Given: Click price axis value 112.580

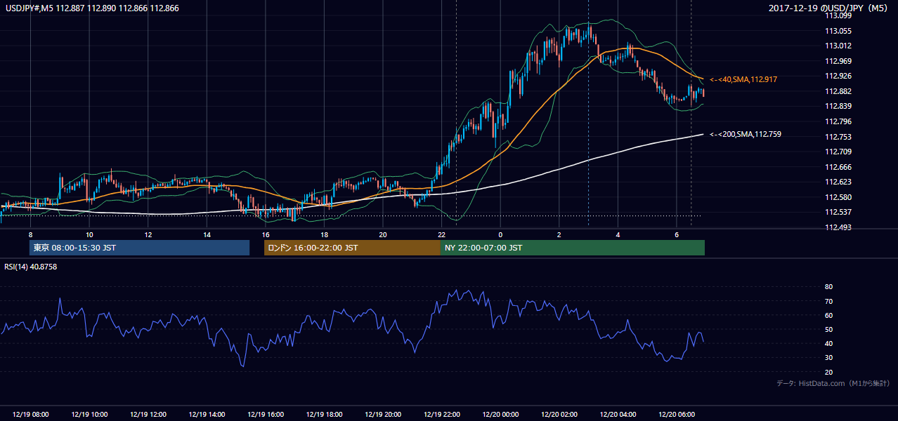Looking at the screenshot, I should 838,197.
